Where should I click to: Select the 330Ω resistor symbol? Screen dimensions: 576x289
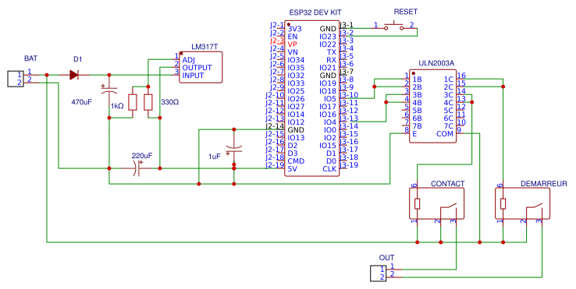tap(148, 102)
